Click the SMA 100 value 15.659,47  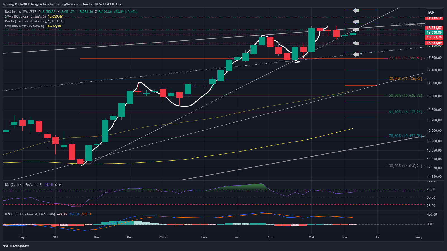point(55,16)
